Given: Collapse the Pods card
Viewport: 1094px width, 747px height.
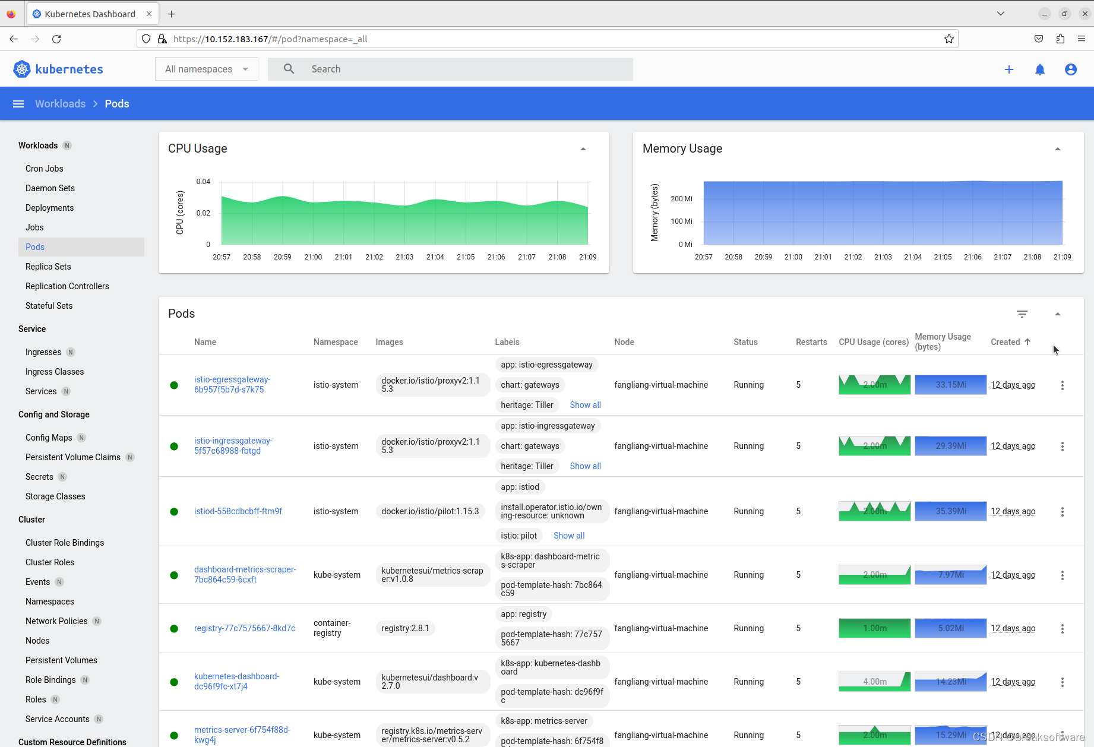Looking at the screenshot, I should click(x=1058, y=314).
